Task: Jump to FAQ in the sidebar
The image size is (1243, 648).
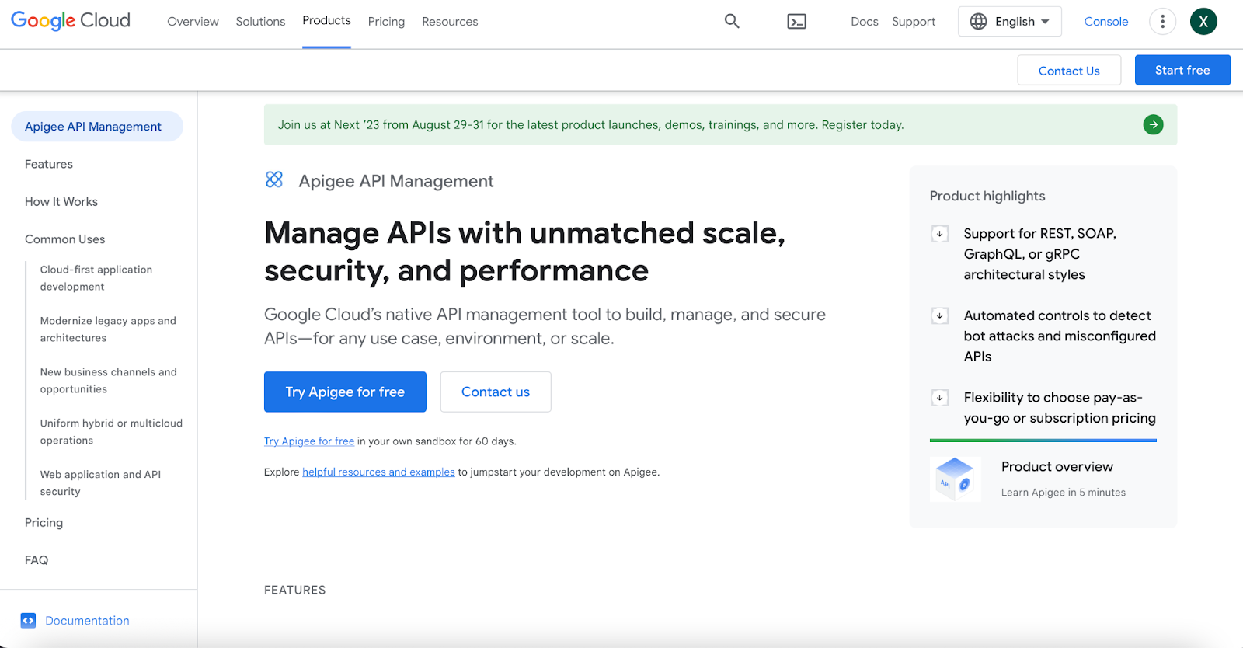Action: point(37,560)
